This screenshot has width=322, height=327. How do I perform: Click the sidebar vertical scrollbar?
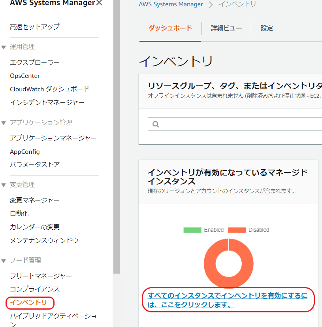pos(117,136)
